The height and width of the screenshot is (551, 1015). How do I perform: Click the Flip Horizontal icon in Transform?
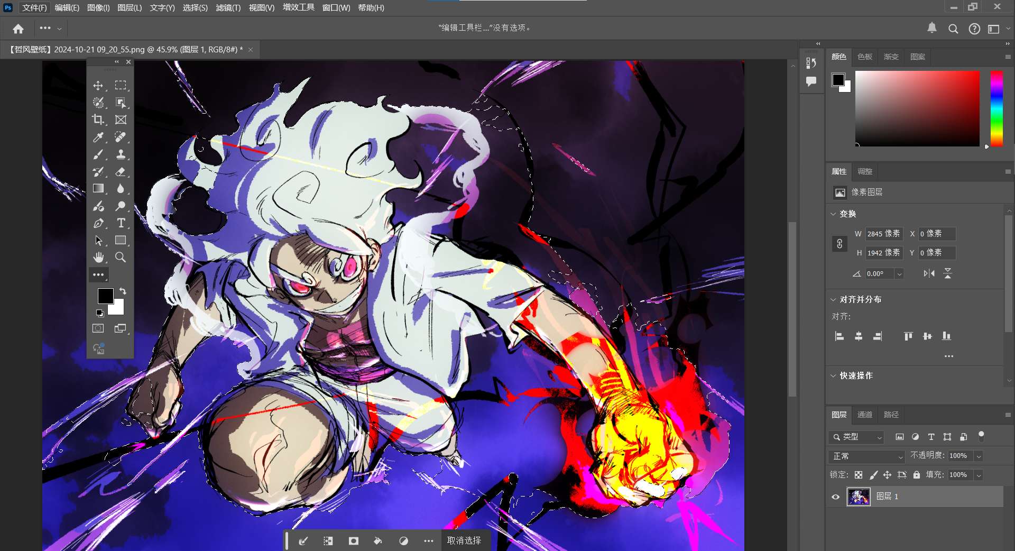(929, 273)
